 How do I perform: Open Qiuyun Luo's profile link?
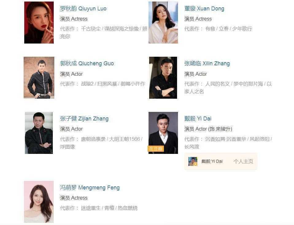tap(83, 9)
